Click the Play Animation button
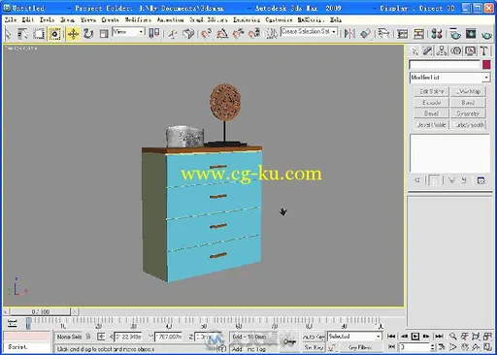 415,337
